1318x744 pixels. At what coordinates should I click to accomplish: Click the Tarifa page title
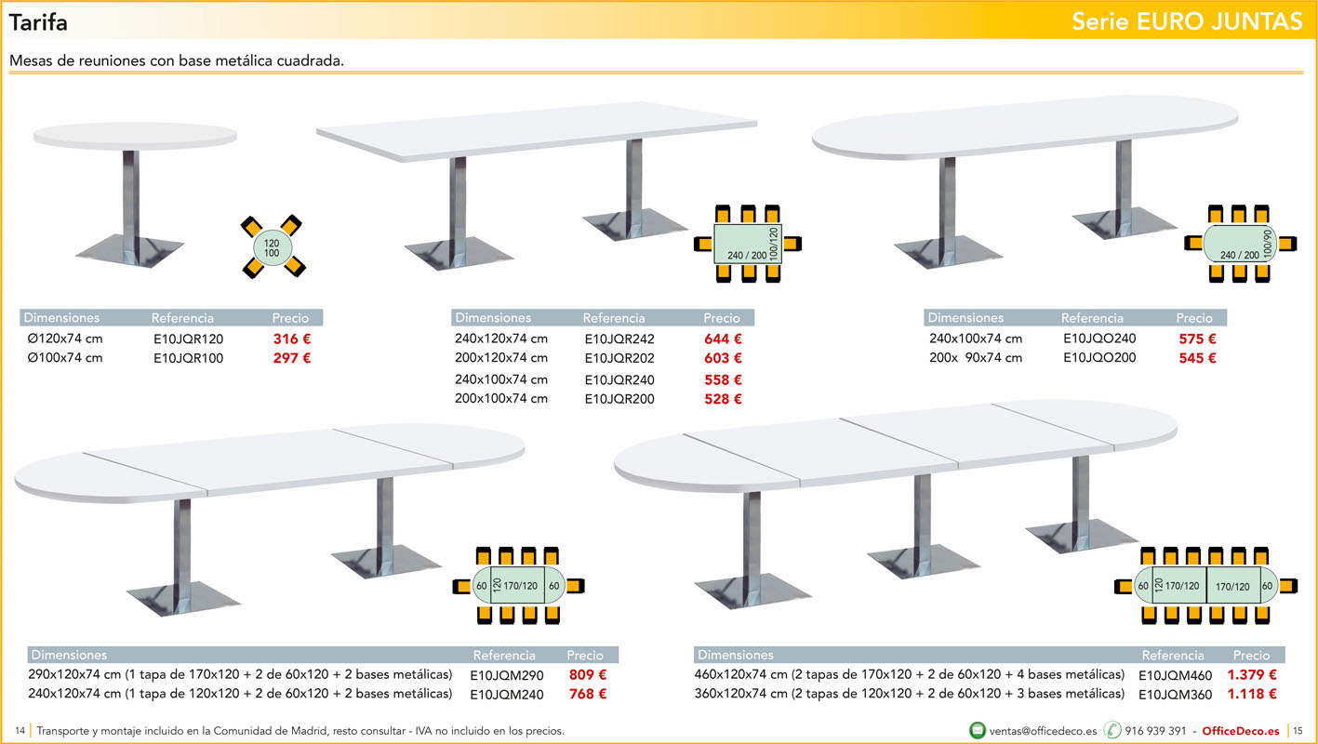(x=38, y=22)
